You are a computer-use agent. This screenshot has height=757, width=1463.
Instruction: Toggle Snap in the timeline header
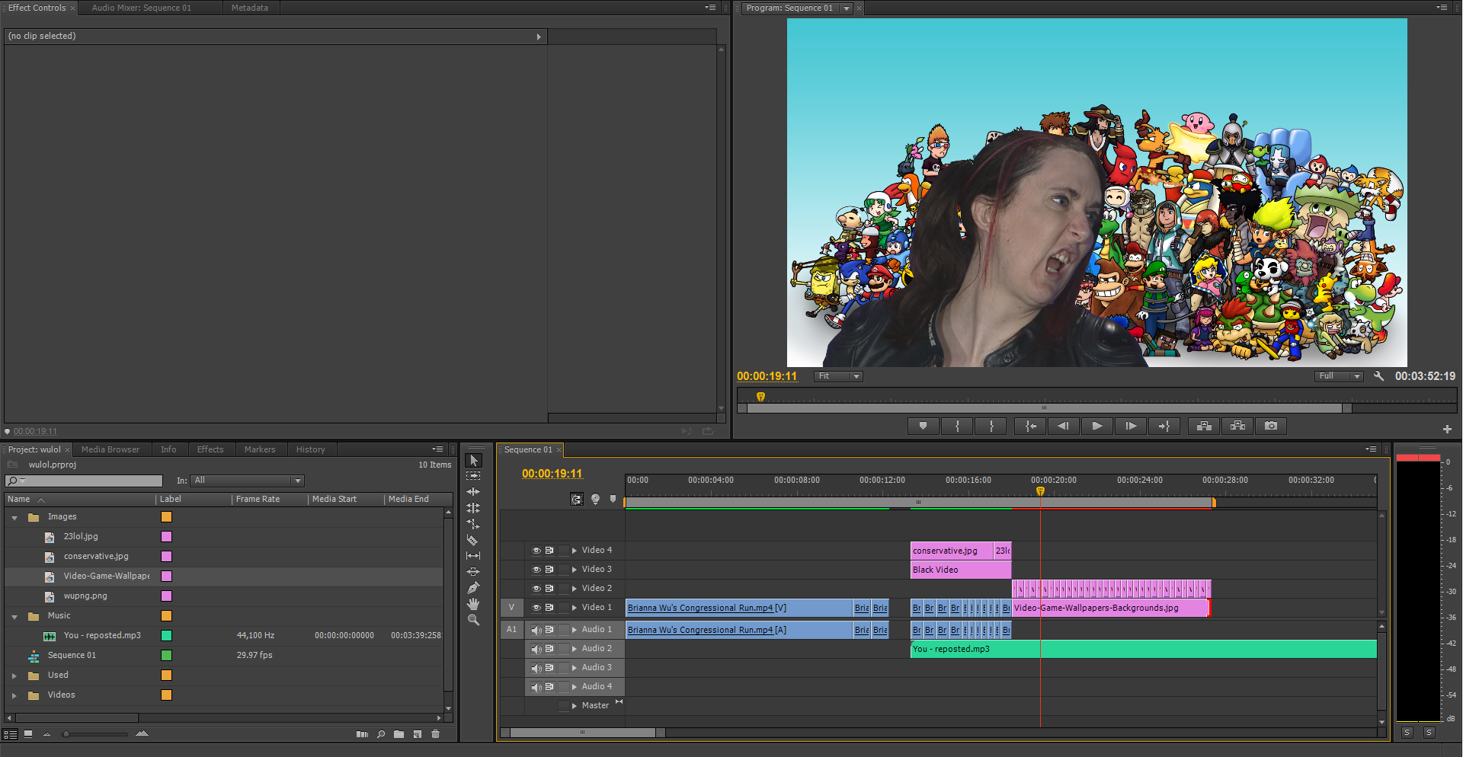(x=577, y=500)
